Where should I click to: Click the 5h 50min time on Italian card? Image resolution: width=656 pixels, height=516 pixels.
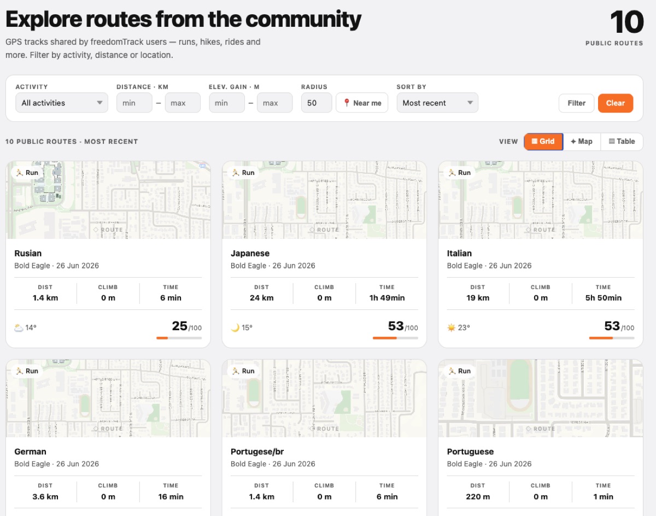tap(603, 298)
